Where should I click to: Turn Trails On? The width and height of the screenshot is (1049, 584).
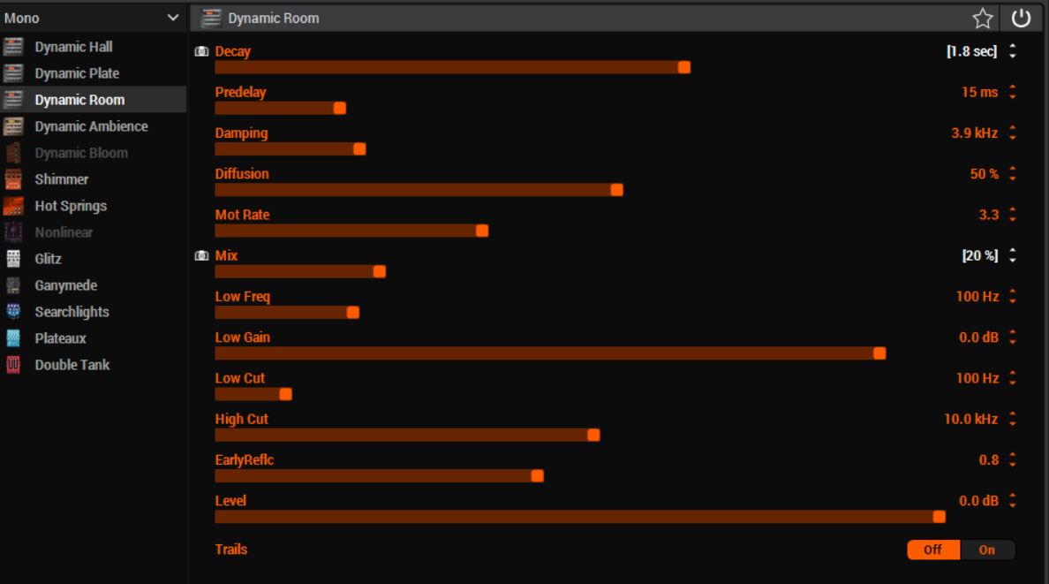click(987, 550)
